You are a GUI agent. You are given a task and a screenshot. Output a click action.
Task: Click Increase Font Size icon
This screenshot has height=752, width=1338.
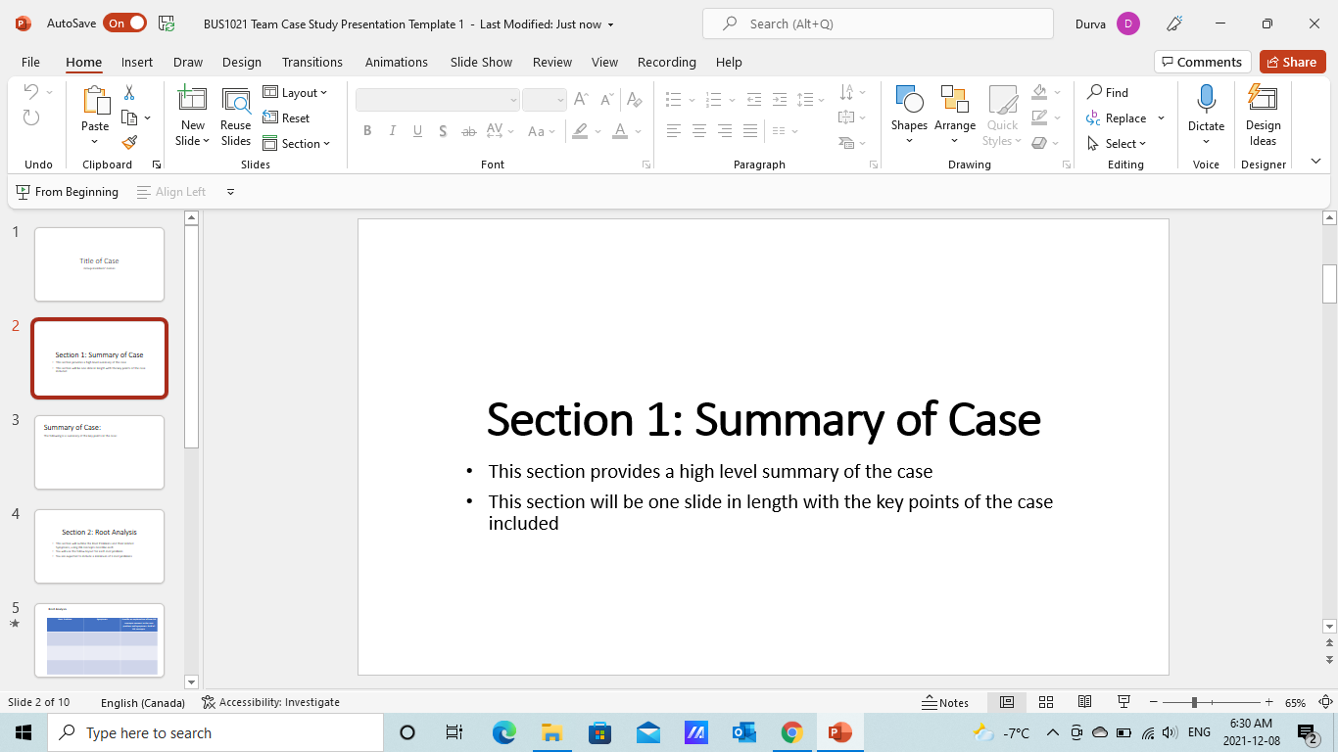click(x=581, y=99)
